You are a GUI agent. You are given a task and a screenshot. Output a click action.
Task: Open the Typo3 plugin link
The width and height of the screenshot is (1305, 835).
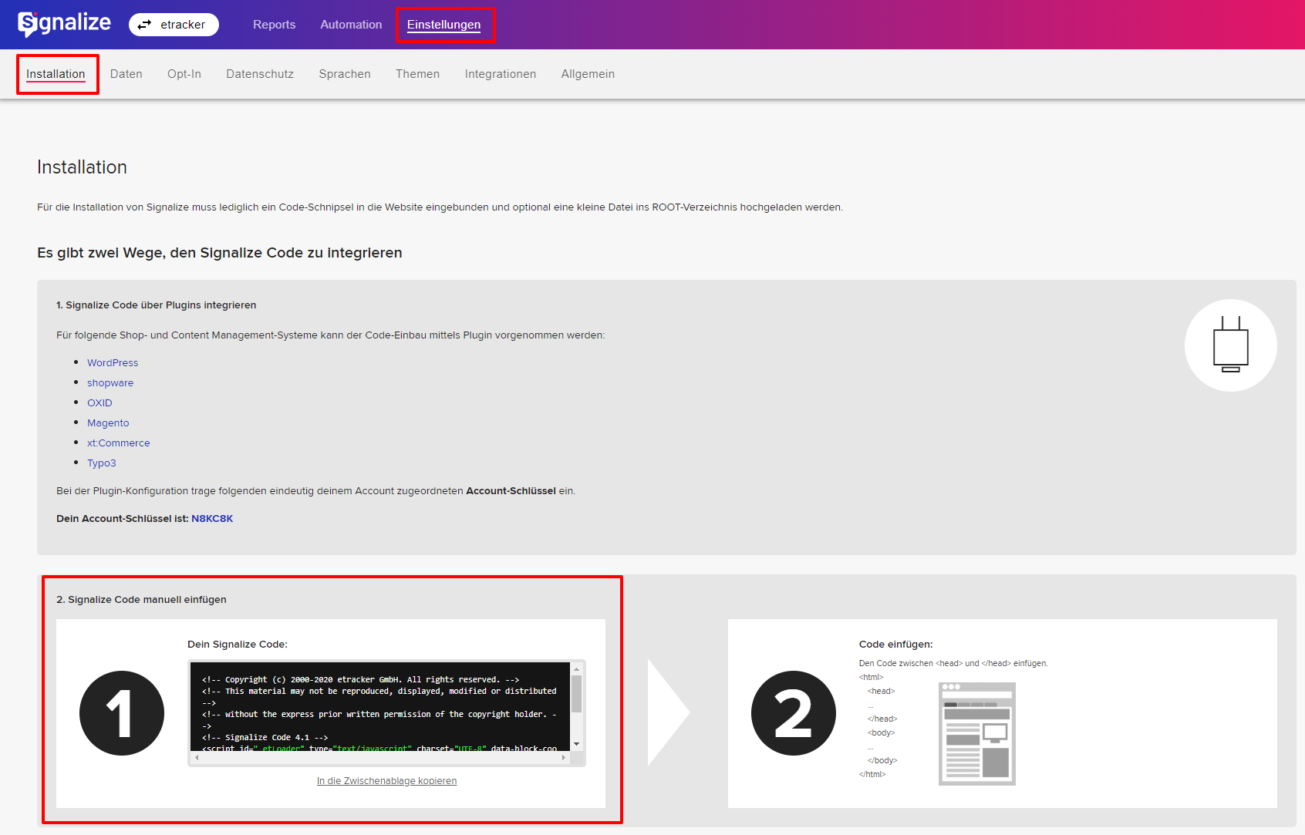(x=102, y=463)
